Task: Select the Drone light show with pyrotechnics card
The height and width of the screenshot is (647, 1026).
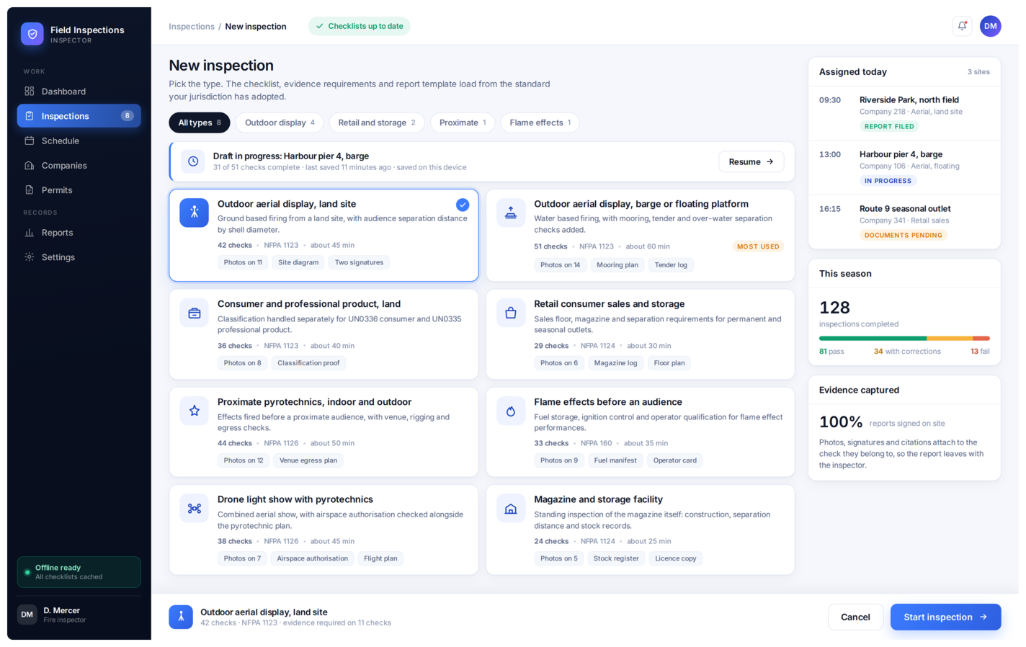Action: (324, 530)
